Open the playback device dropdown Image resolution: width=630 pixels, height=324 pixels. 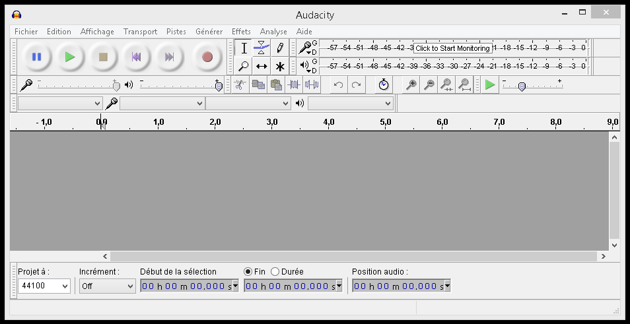click(351, 104)
